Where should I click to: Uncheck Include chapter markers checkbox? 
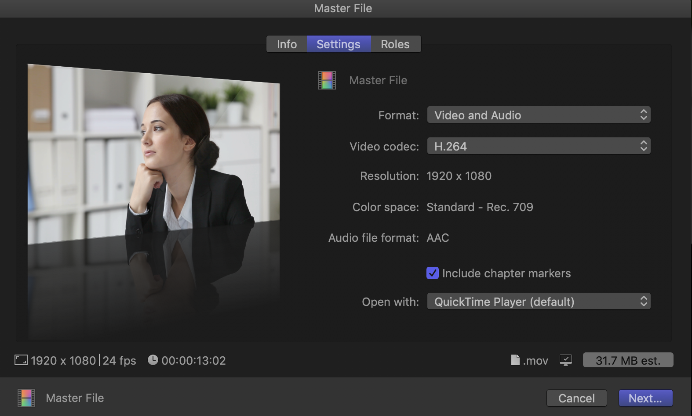[433, 273]
